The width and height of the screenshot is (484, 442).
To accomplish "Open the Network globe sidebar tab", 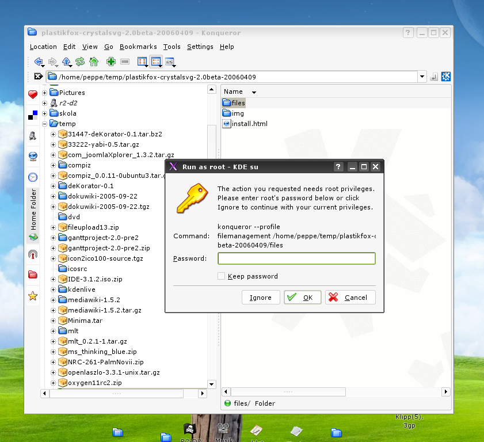I will pyautogui.click(x=33, y=157).
